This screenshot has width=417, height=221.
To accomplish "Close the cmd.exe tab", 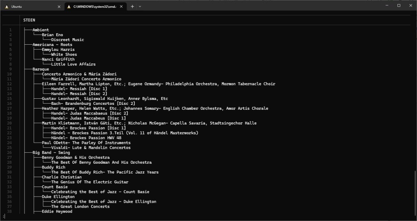I will (x=121, y=6).
